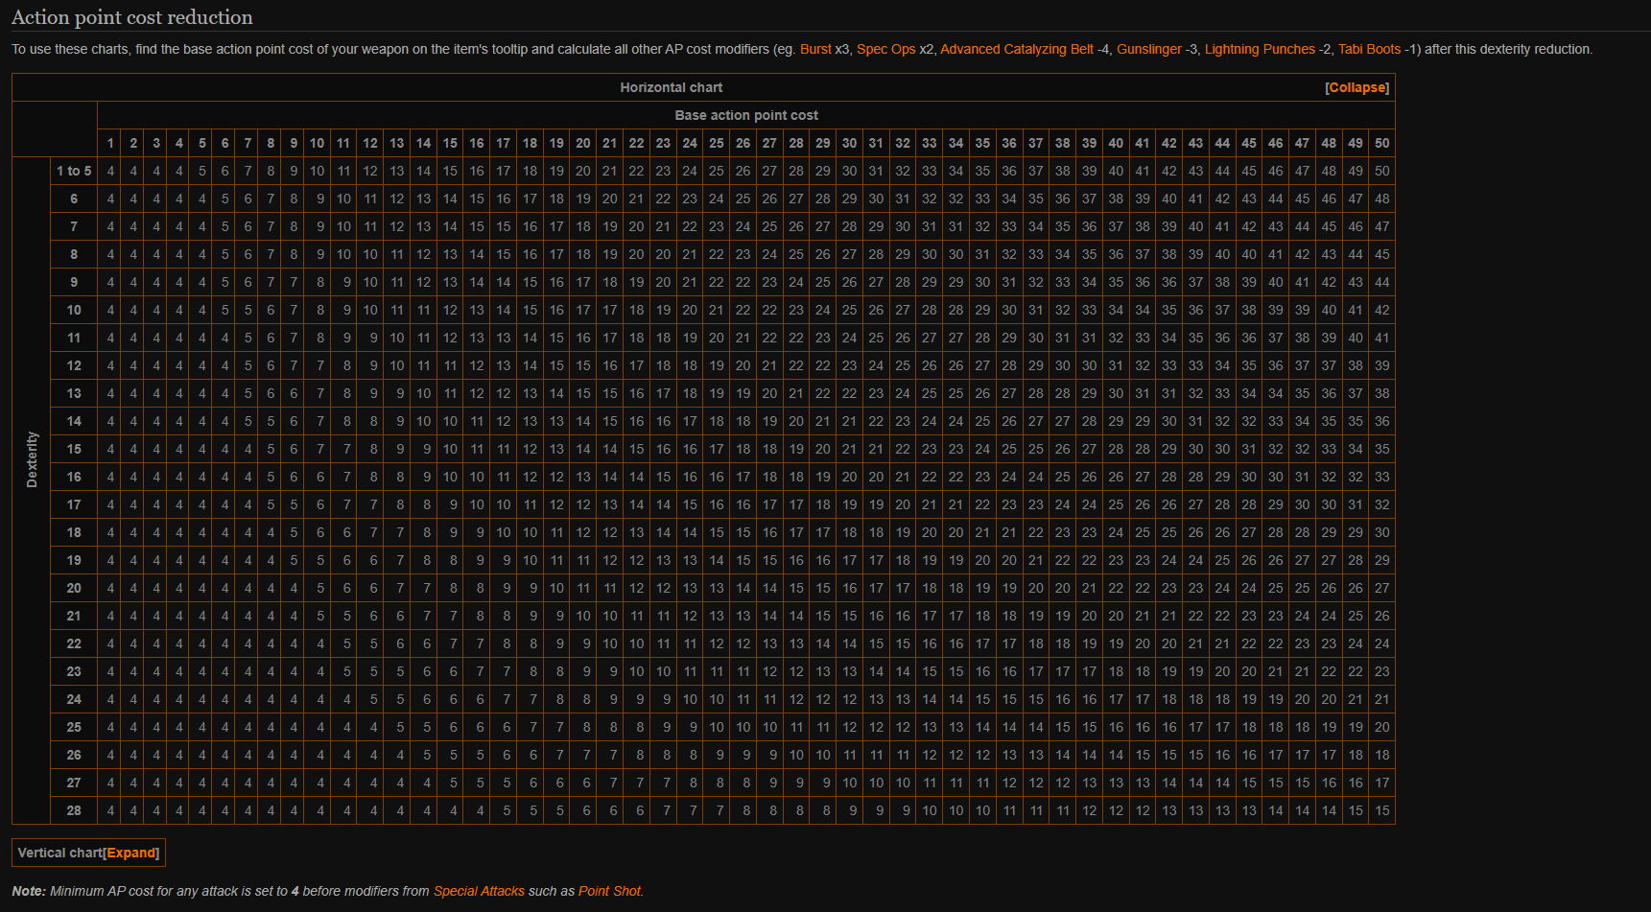Click the "Base action point cost" header

pyautogui.click(x=746, y=115)
